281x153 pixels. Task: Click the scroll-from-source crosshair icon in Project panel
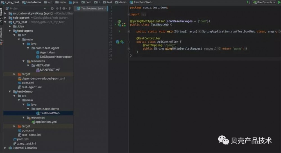click(x=52, y=8)
